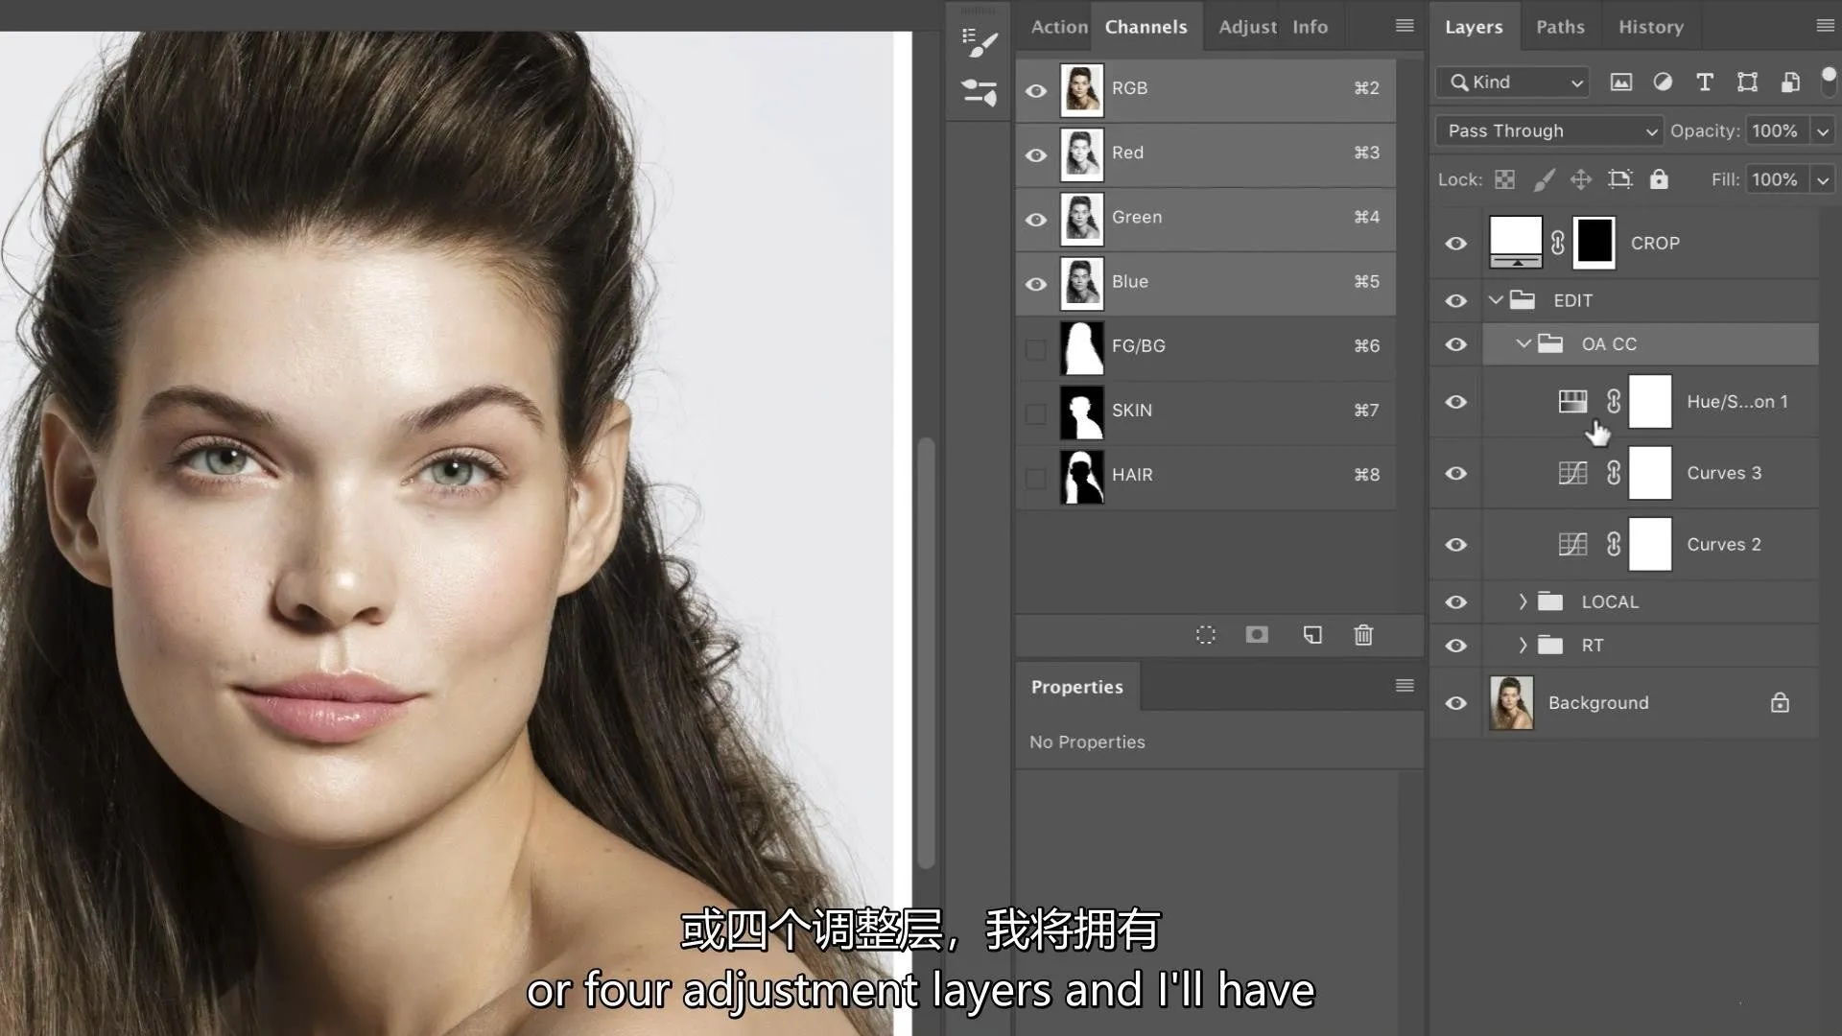Click the layer lock position icon
1842x1036 pixels.
[x=1580, y=179]
